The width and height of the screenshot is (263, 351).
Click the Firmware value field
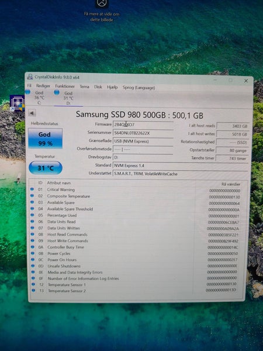143,125
